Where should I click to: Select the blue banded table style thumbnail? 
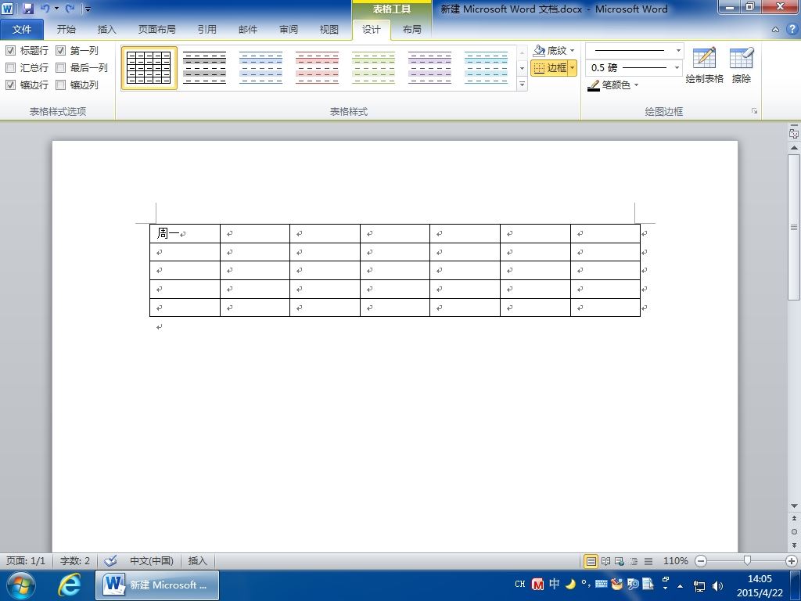pyautogui.click(x=261, y=68)
